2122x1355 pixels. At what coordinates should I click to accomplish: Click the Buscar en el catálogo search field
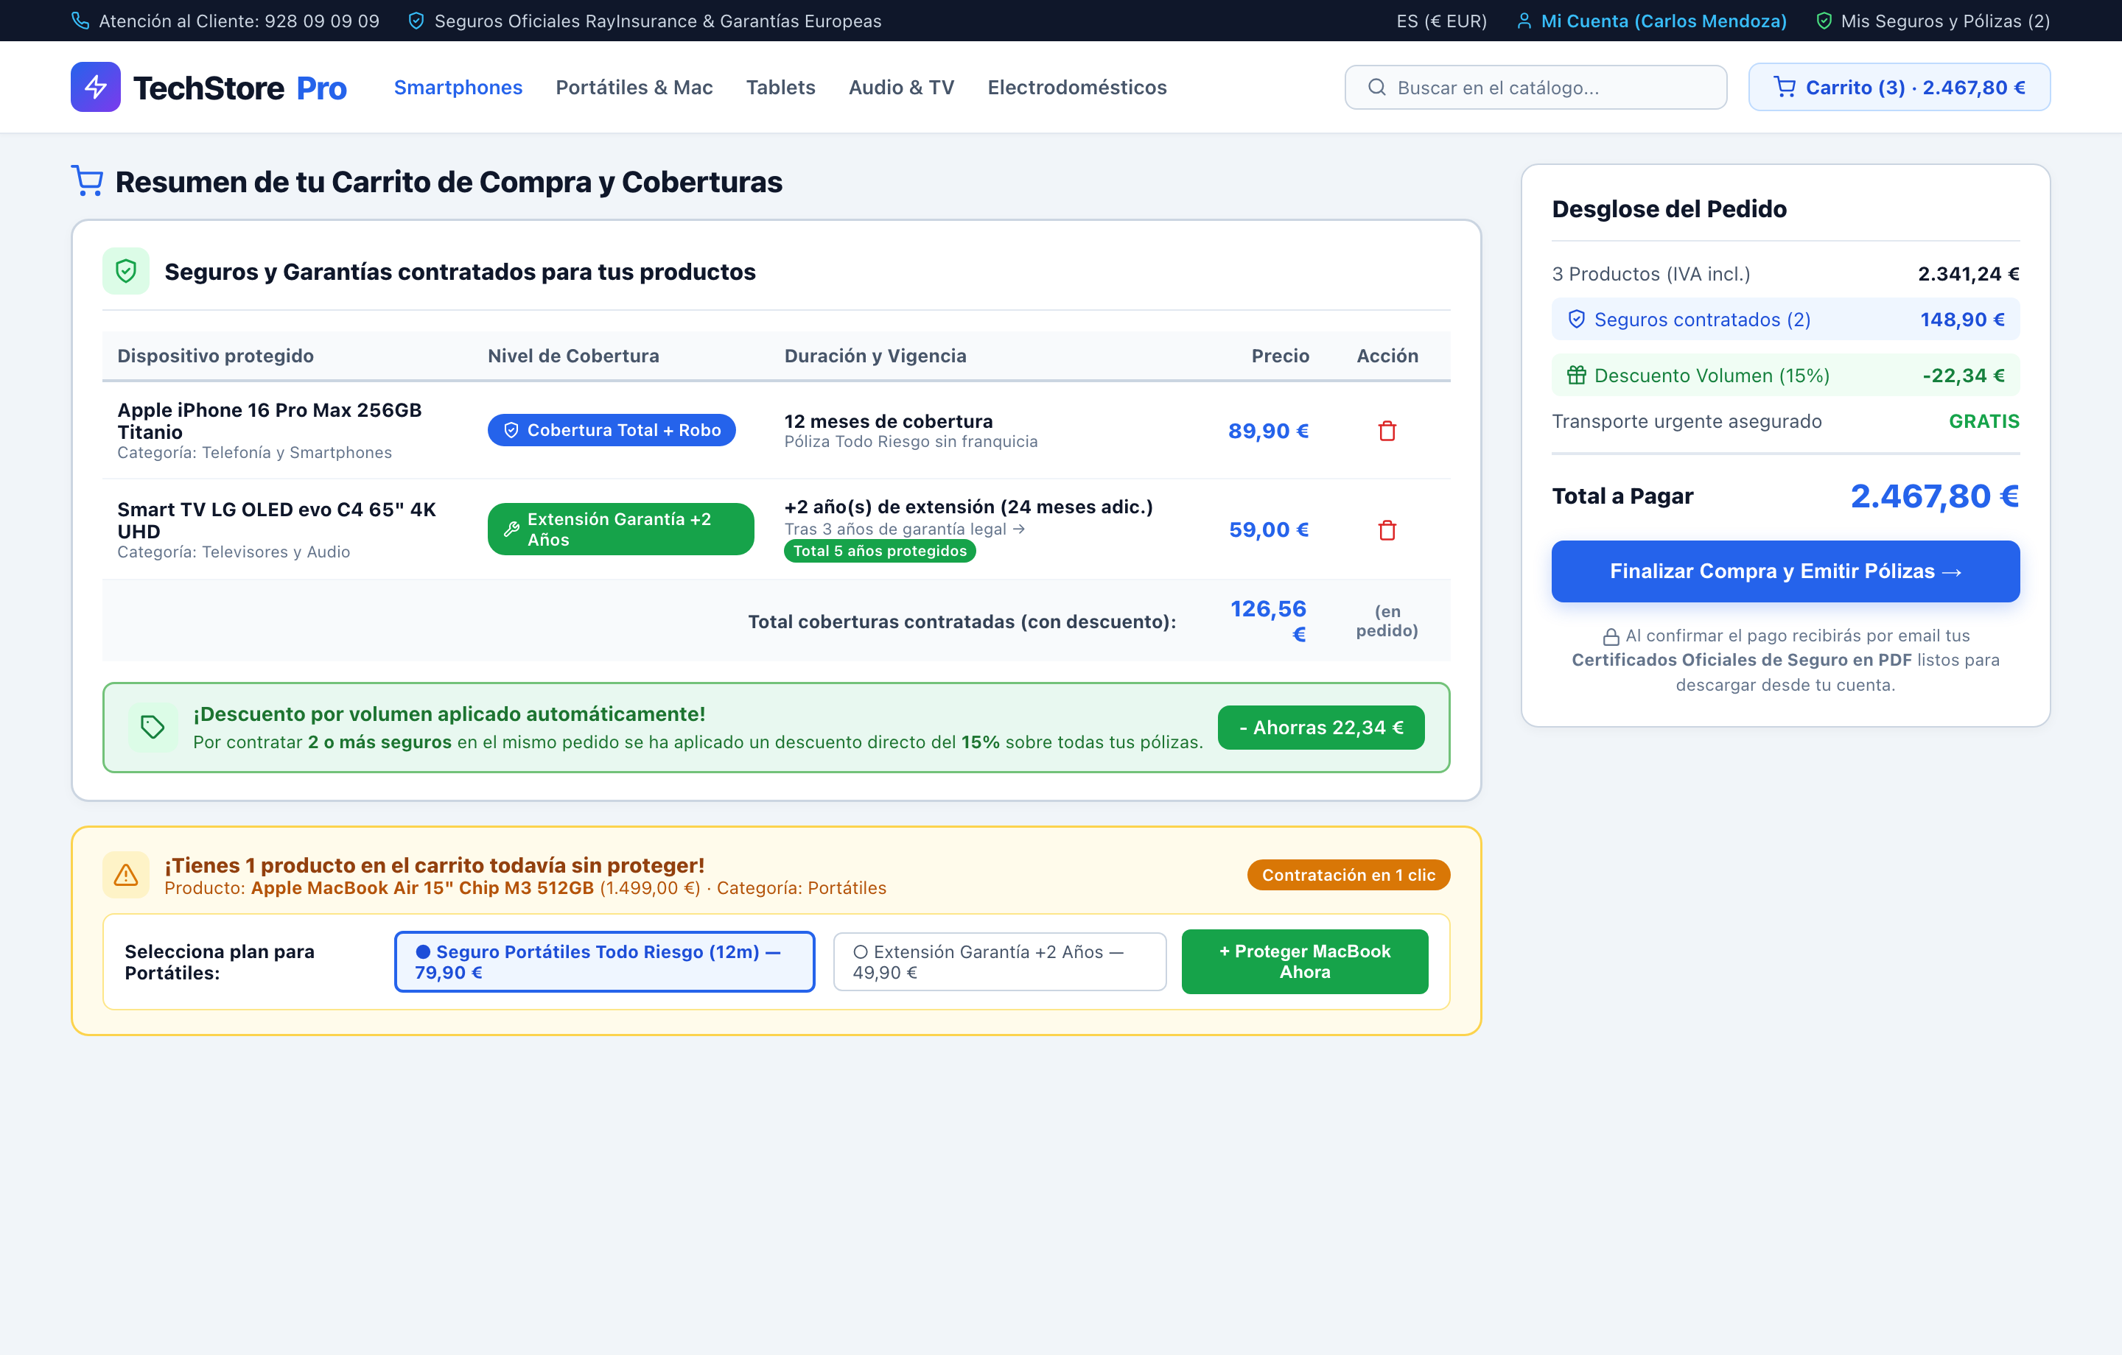pyautogui.click(x=1536, y=87)
